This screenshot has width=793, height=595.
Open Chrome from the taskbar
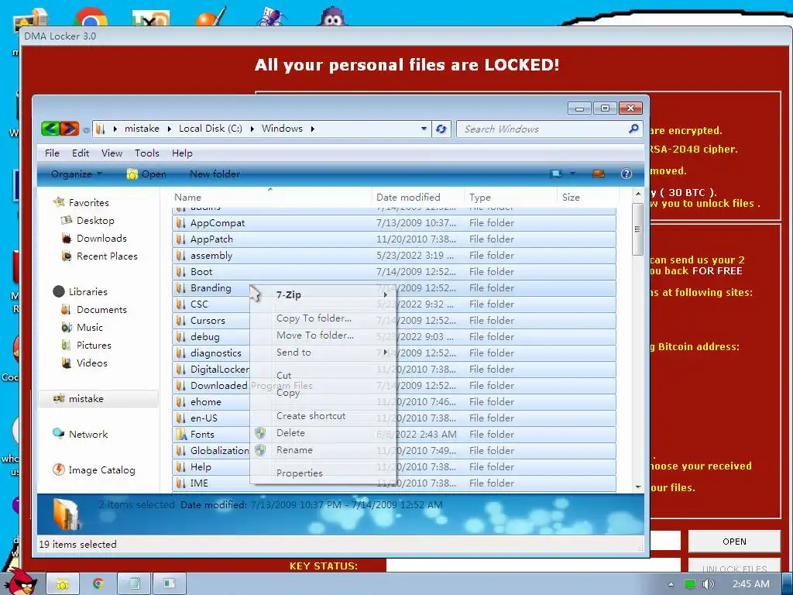[98, 584]
